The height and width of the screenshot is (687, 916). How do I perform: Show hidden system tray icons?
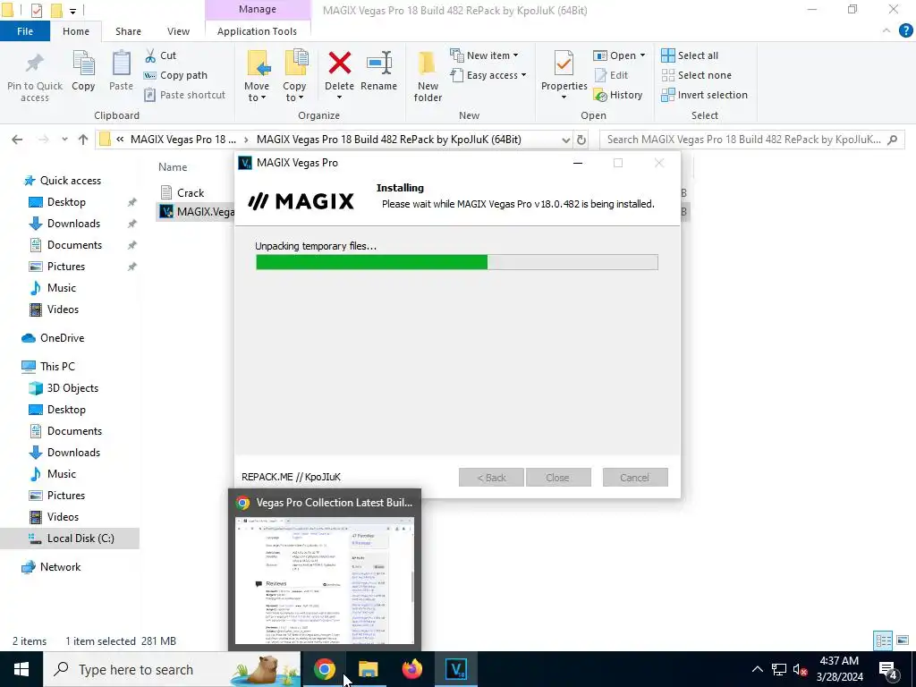click(757, 669)
